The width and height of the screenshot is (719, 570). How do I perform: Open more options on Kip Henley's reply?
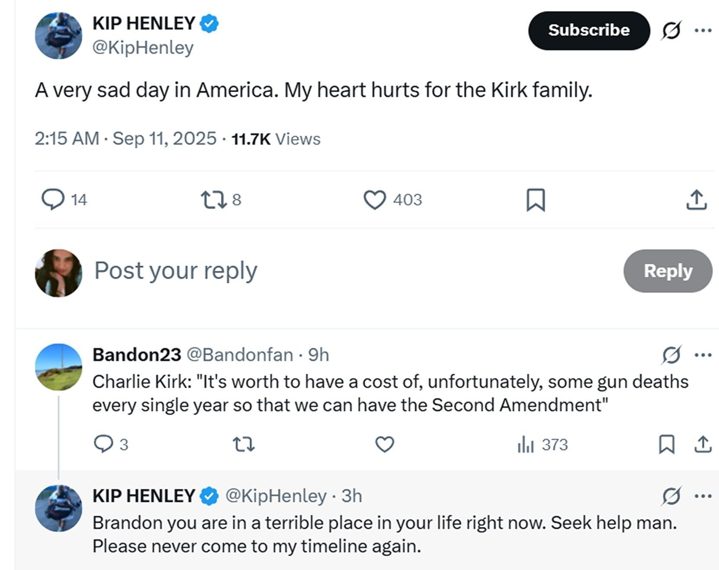click(703, 496)
